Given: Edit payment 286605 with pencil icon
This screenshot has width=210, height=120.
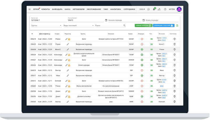Looking at the screenshot, I should pos(66,86).
